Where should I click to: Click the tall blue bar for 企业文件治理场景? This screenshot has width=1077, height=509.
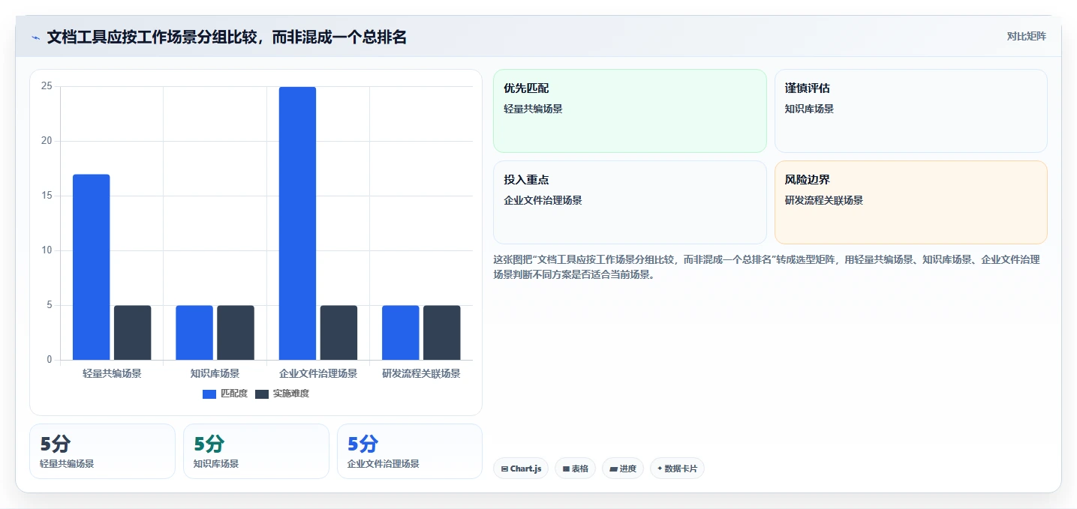pos(297,223)
